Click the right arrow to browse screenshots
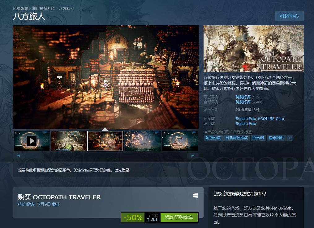 click(193, 156)
